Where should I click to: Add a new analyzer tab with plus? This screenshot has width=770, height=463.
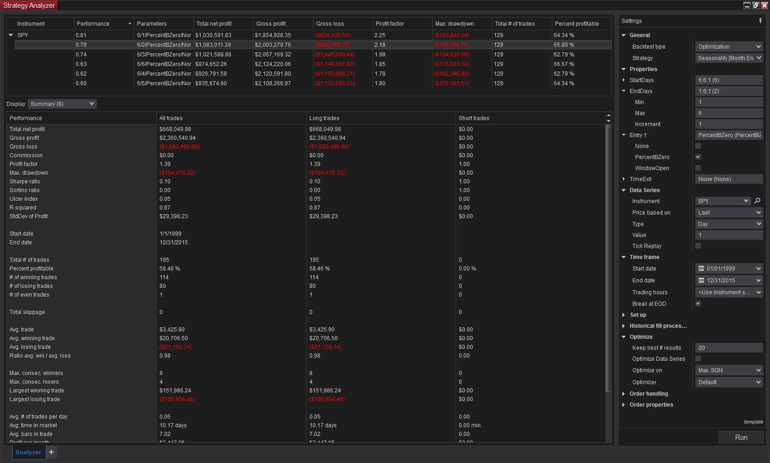51,452
